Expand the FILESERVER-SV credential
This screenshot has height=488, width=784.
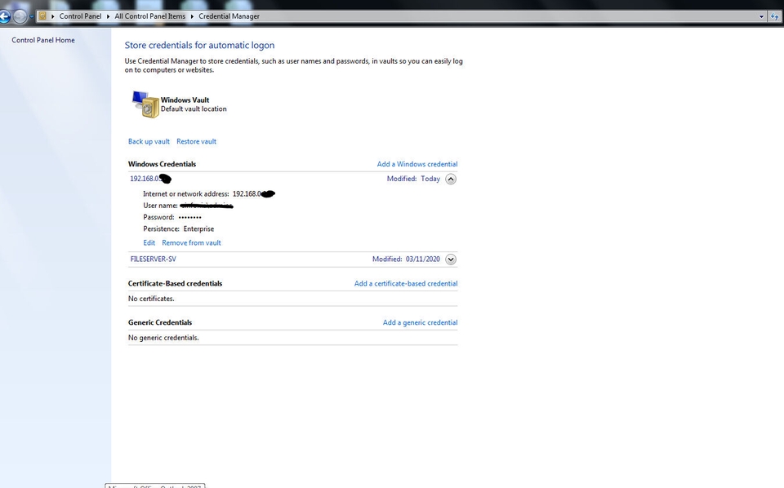451,260
